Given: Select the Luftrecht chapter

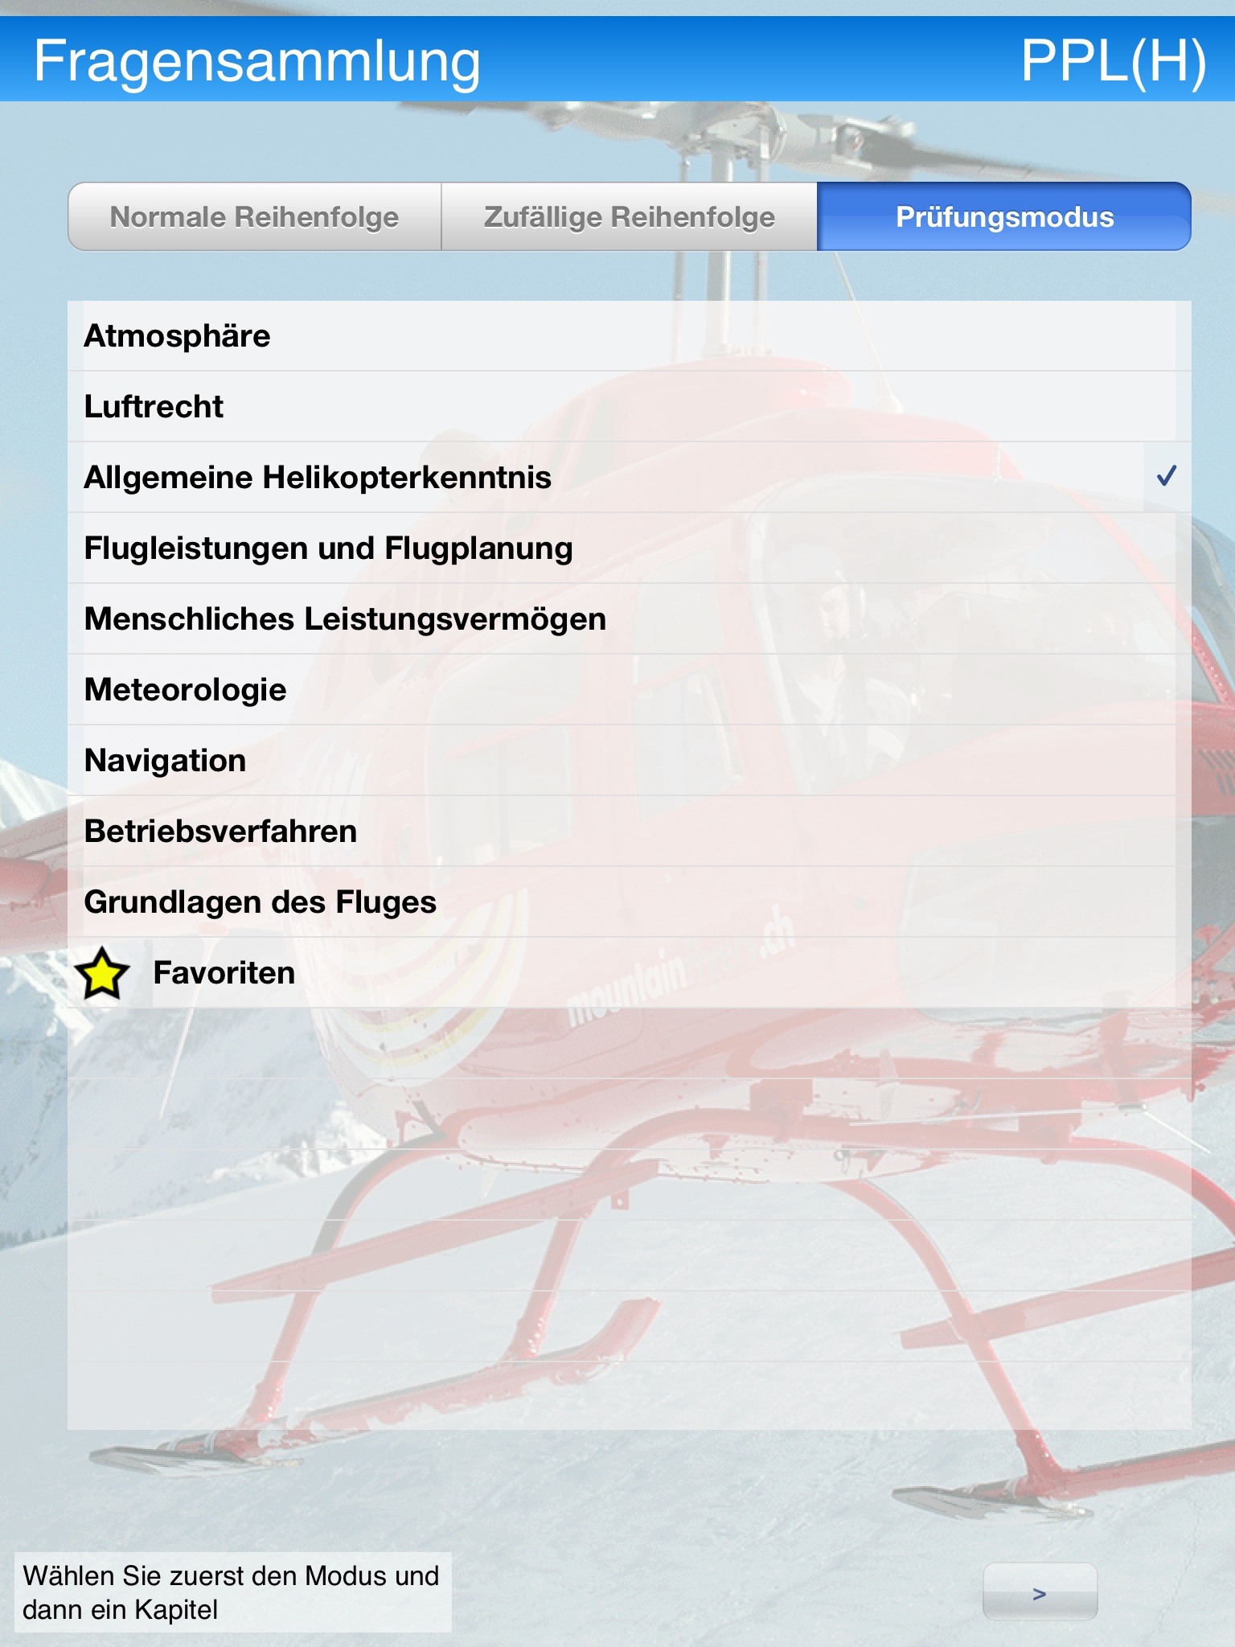Looking at the screenshot, I should pos(630,407).
